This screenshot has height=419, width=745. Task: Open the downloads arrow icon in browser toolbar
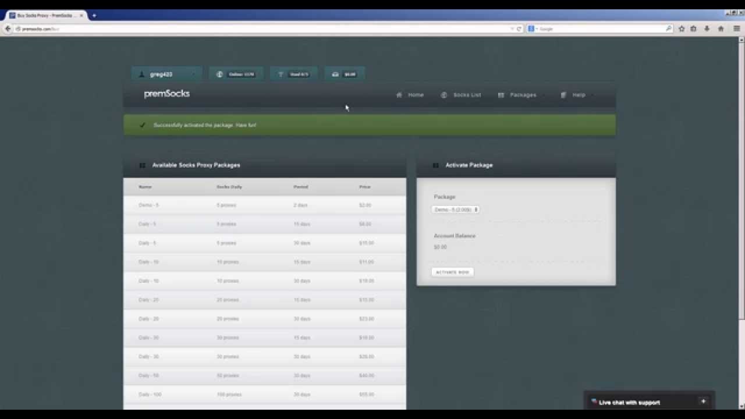[x=707, y=29]
